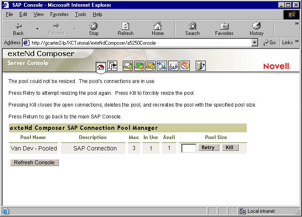Click the Refresh Console button
Viewport: 302px width, 217px height.
[34, 163]
